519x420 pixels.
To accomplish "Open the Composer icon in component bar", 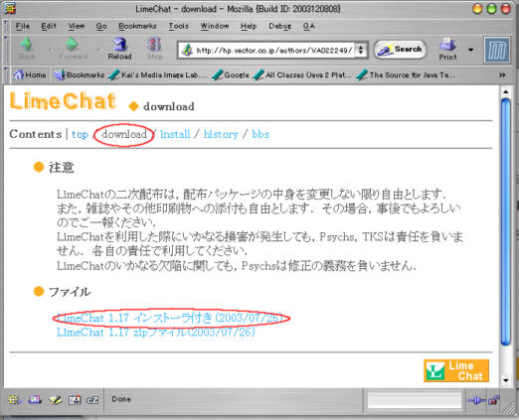I will (x=56, y=400).
